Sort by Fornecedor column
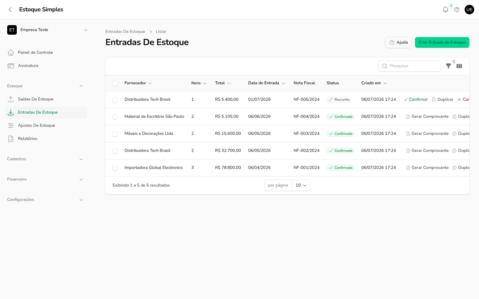This screenshot has width=479, height=299. pos(138,83)
